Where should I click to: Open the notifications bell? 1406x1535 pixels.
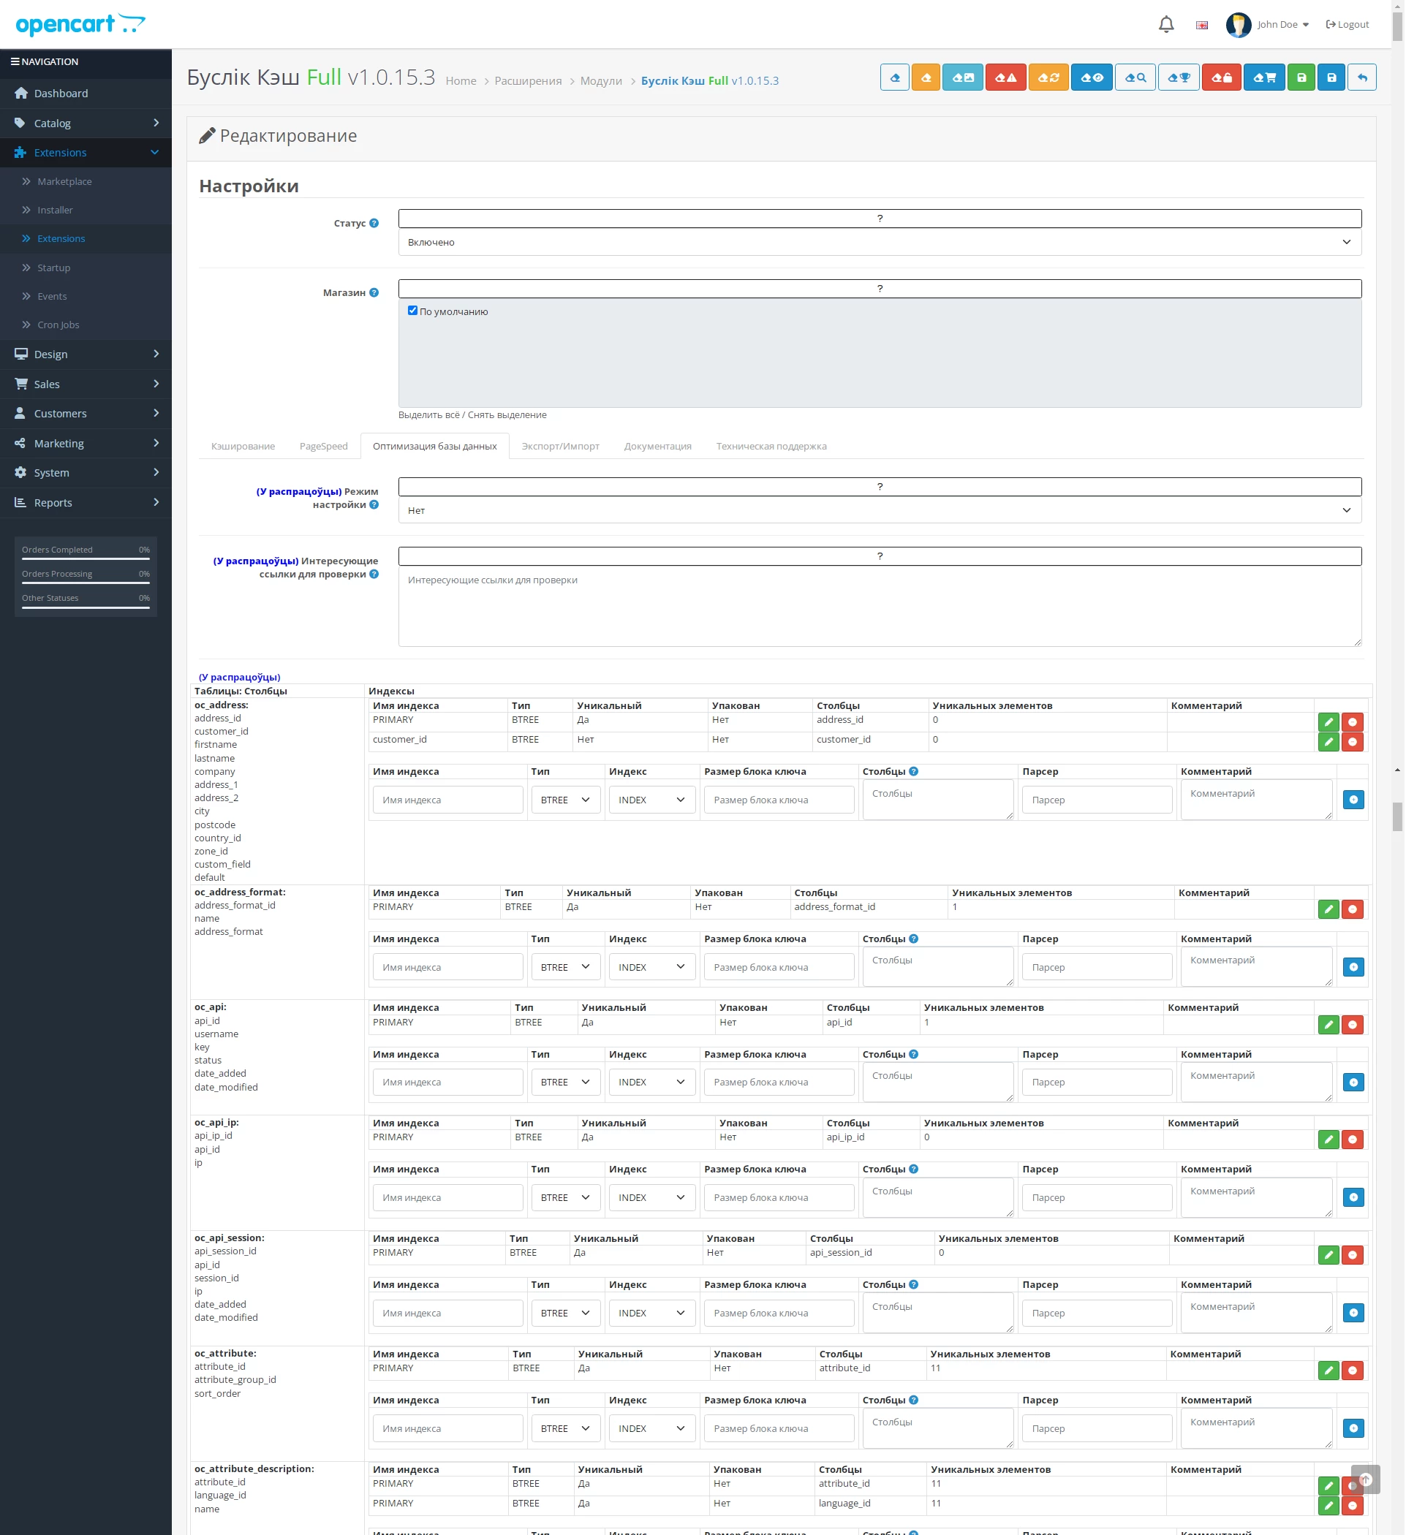(x=1167, y=24)
